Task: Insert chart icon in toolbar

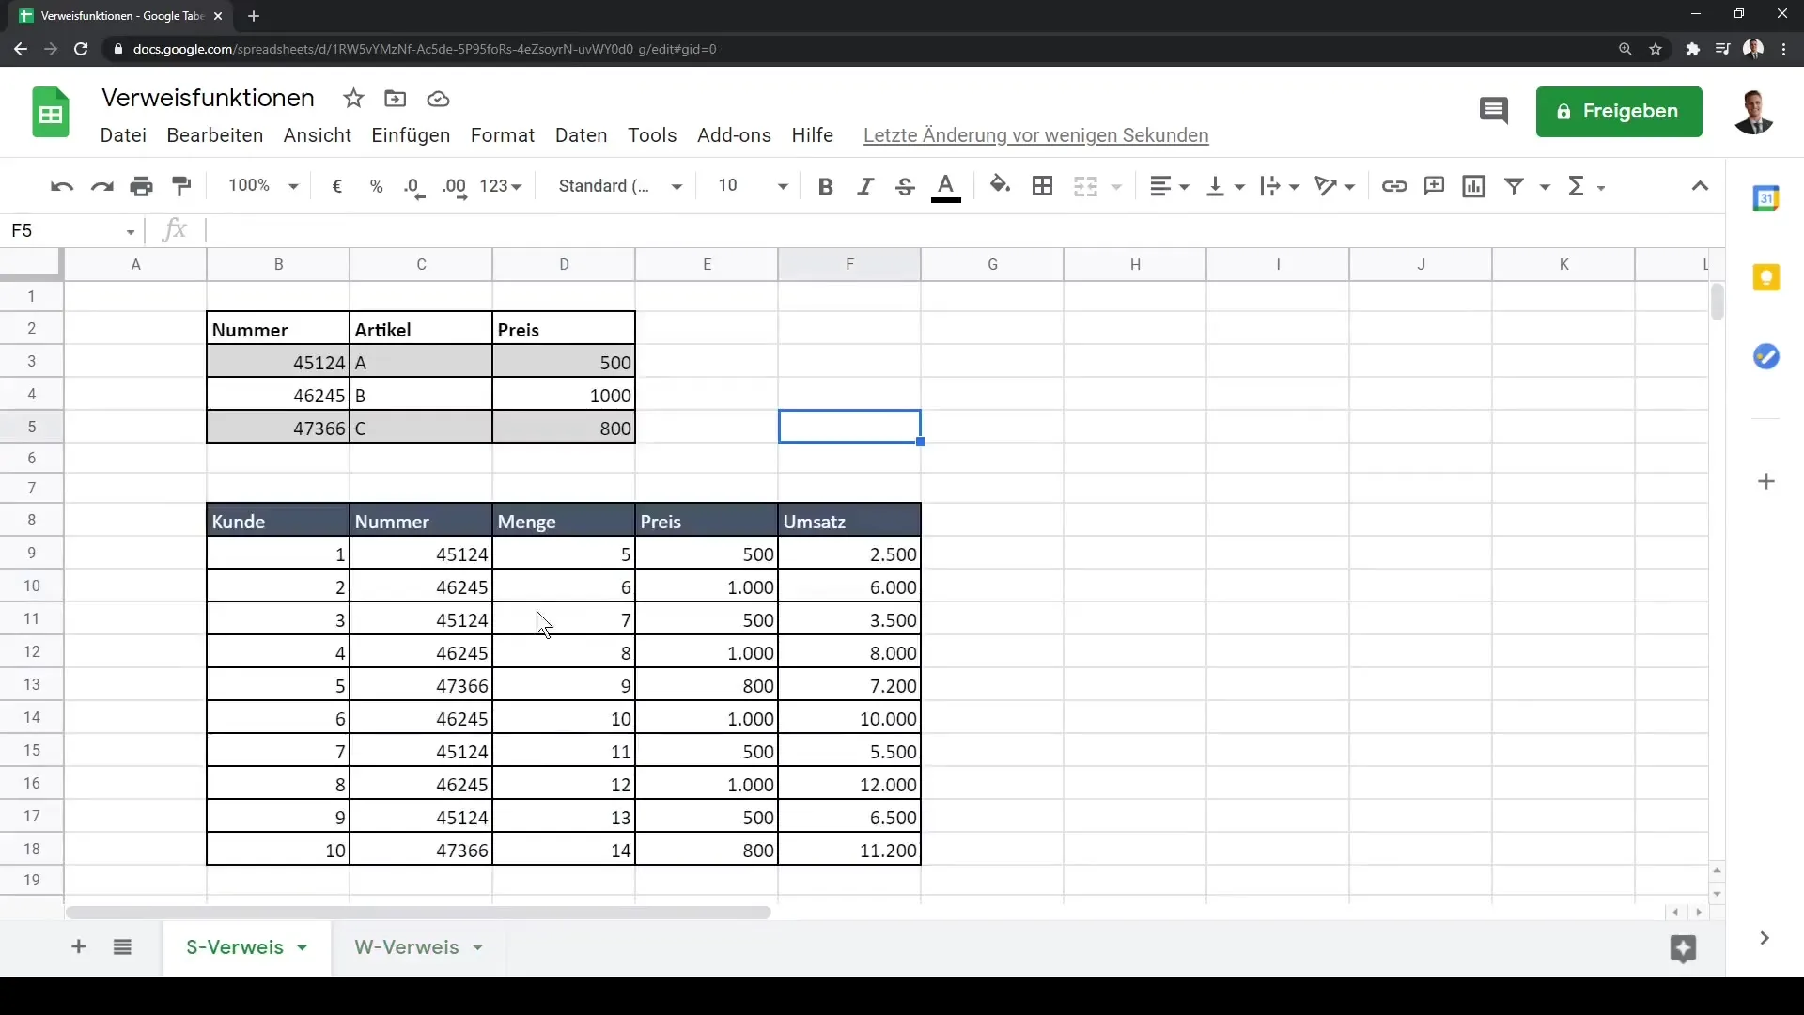Action: [x=1474, y=186]
